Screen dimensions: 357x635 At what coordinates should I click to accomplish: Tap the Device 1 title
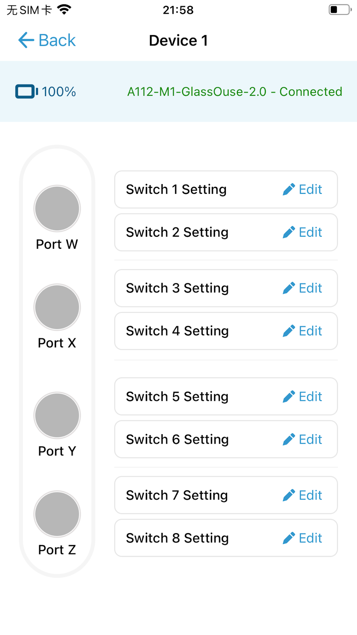click(x=178, y=40)
